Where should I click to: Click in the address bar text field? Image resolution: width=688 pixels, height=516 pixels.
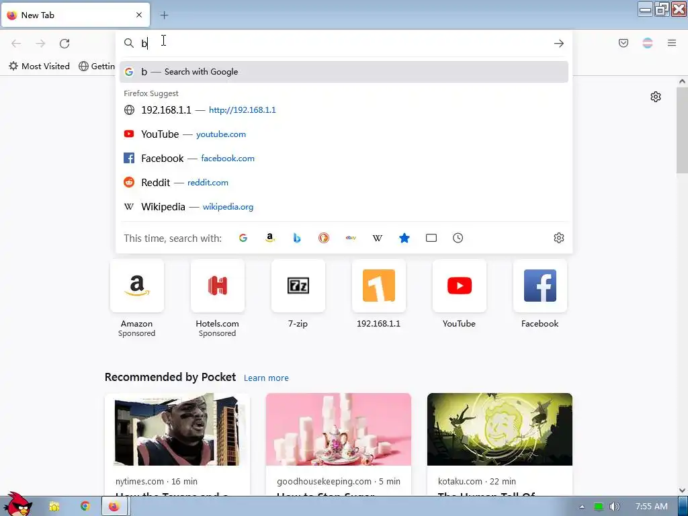(345, 44)
